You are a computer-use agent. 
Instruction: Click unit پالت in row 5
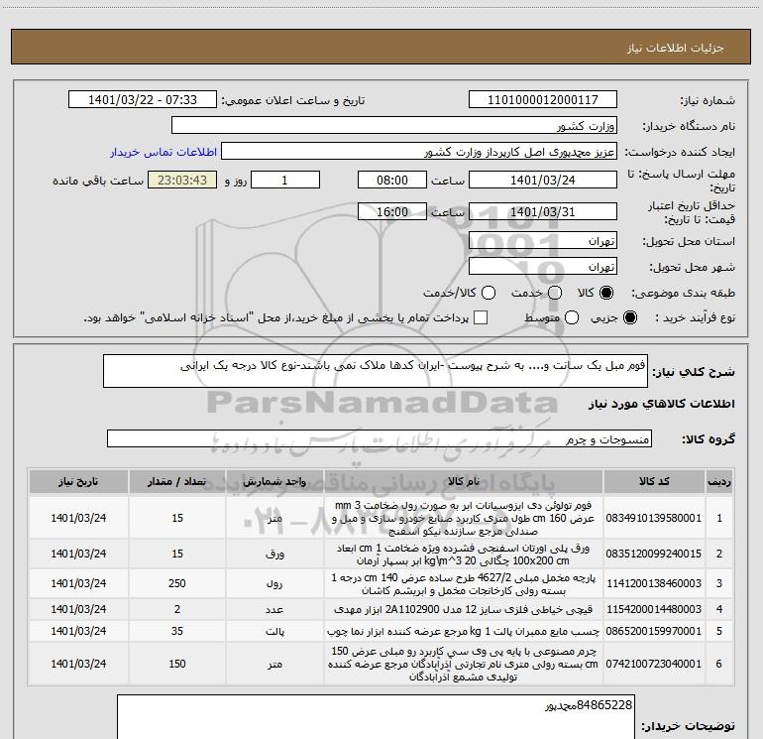coord(274,631)
